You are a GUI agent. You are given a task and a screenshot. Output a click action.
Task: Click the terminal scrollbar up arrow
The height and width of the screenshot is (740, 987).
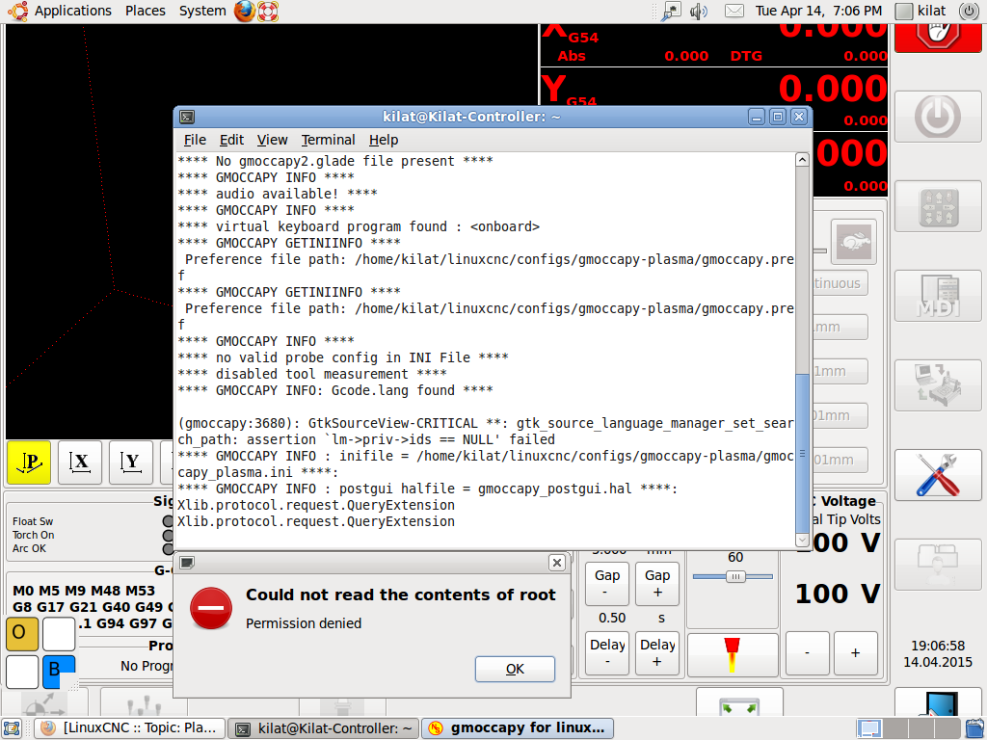click(802, 160)
